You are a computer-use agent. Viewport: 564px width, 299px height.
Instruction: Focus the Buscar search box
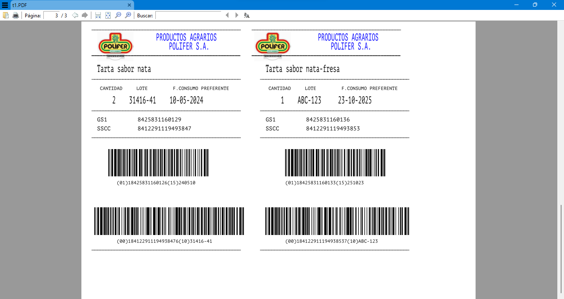188,15
